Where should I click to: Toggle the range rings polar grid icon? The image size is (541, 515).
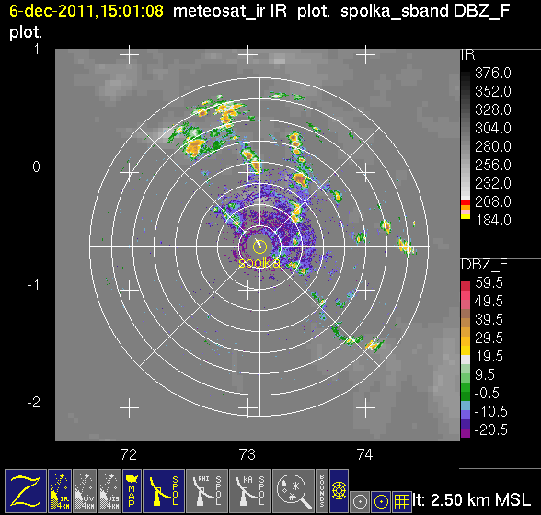[339, 491]
